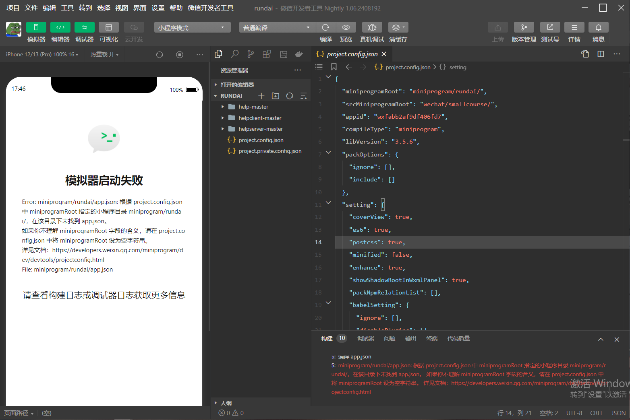
Task: Open the Docker whale icon in activity bar
Action: (299, 54)
